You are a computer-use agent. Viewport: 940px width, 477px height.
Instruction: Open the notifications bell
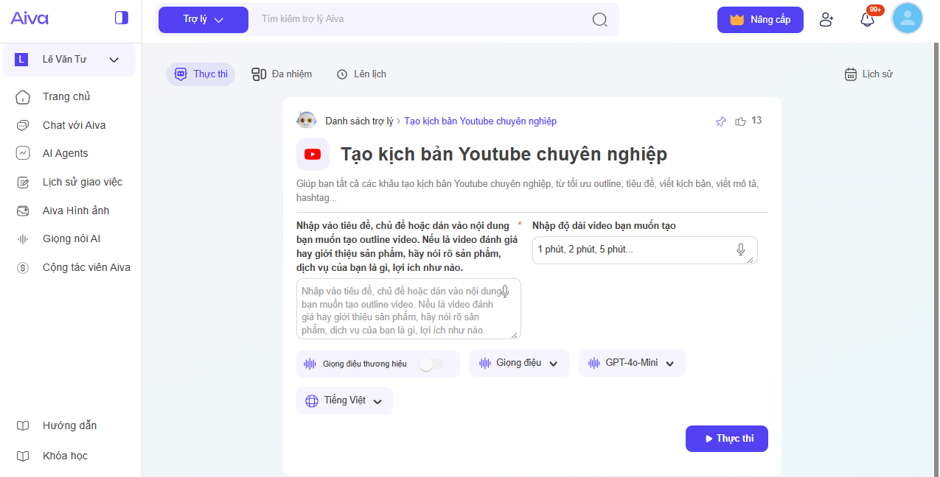pos(868,20)
